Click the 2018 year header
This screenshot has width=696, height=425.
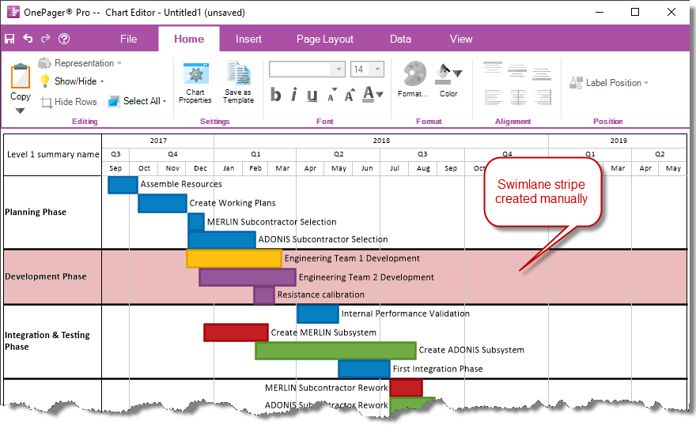[x=381, y=141]
